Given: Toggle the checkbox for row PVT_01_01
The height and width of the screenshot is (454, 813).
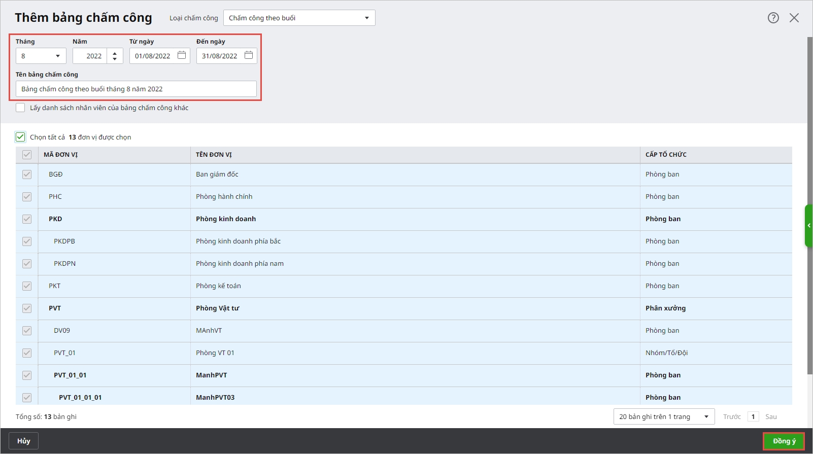Looking at the screenshot, I should (27, 375).
